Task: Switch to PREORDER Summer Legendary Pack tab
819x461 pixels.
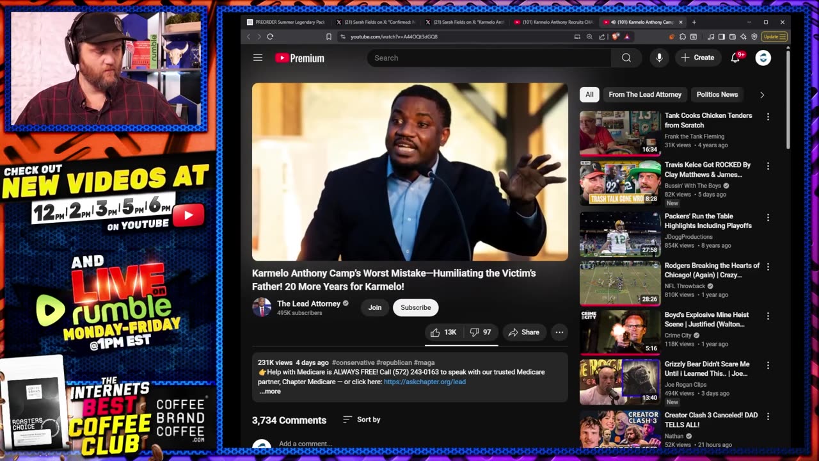Action: click(x=286, y=22)
